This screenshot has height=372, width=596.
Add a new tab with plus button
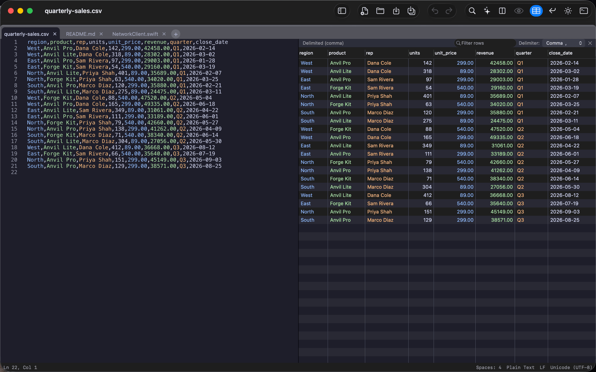176,34
